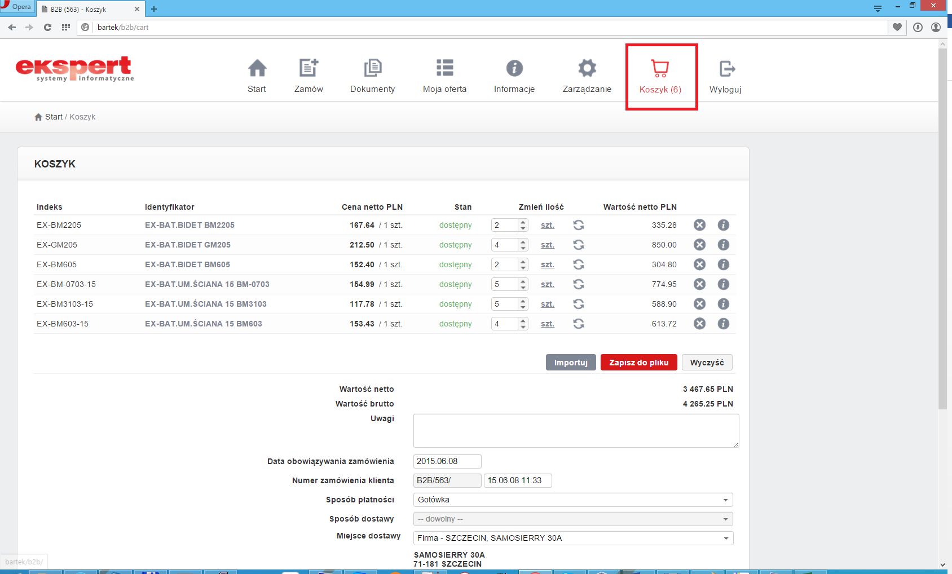Remove item EX-BM3103-15 from cart
This screenshot has height=574, width=952.
click(699, 304)
